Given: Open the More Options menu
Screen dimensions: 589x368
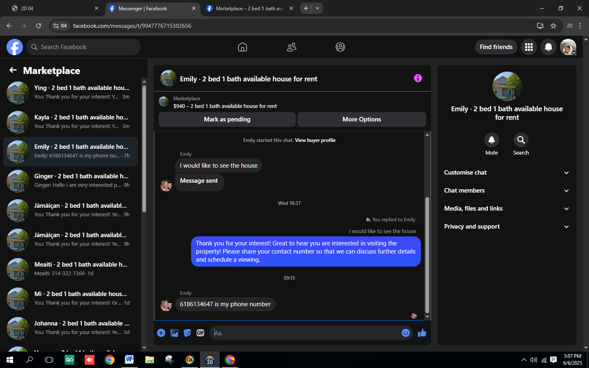Looking at the screenshot, I should coord(362,119).
